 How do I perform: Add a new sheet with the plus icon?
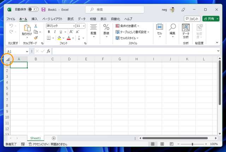(x=54, y=138)
